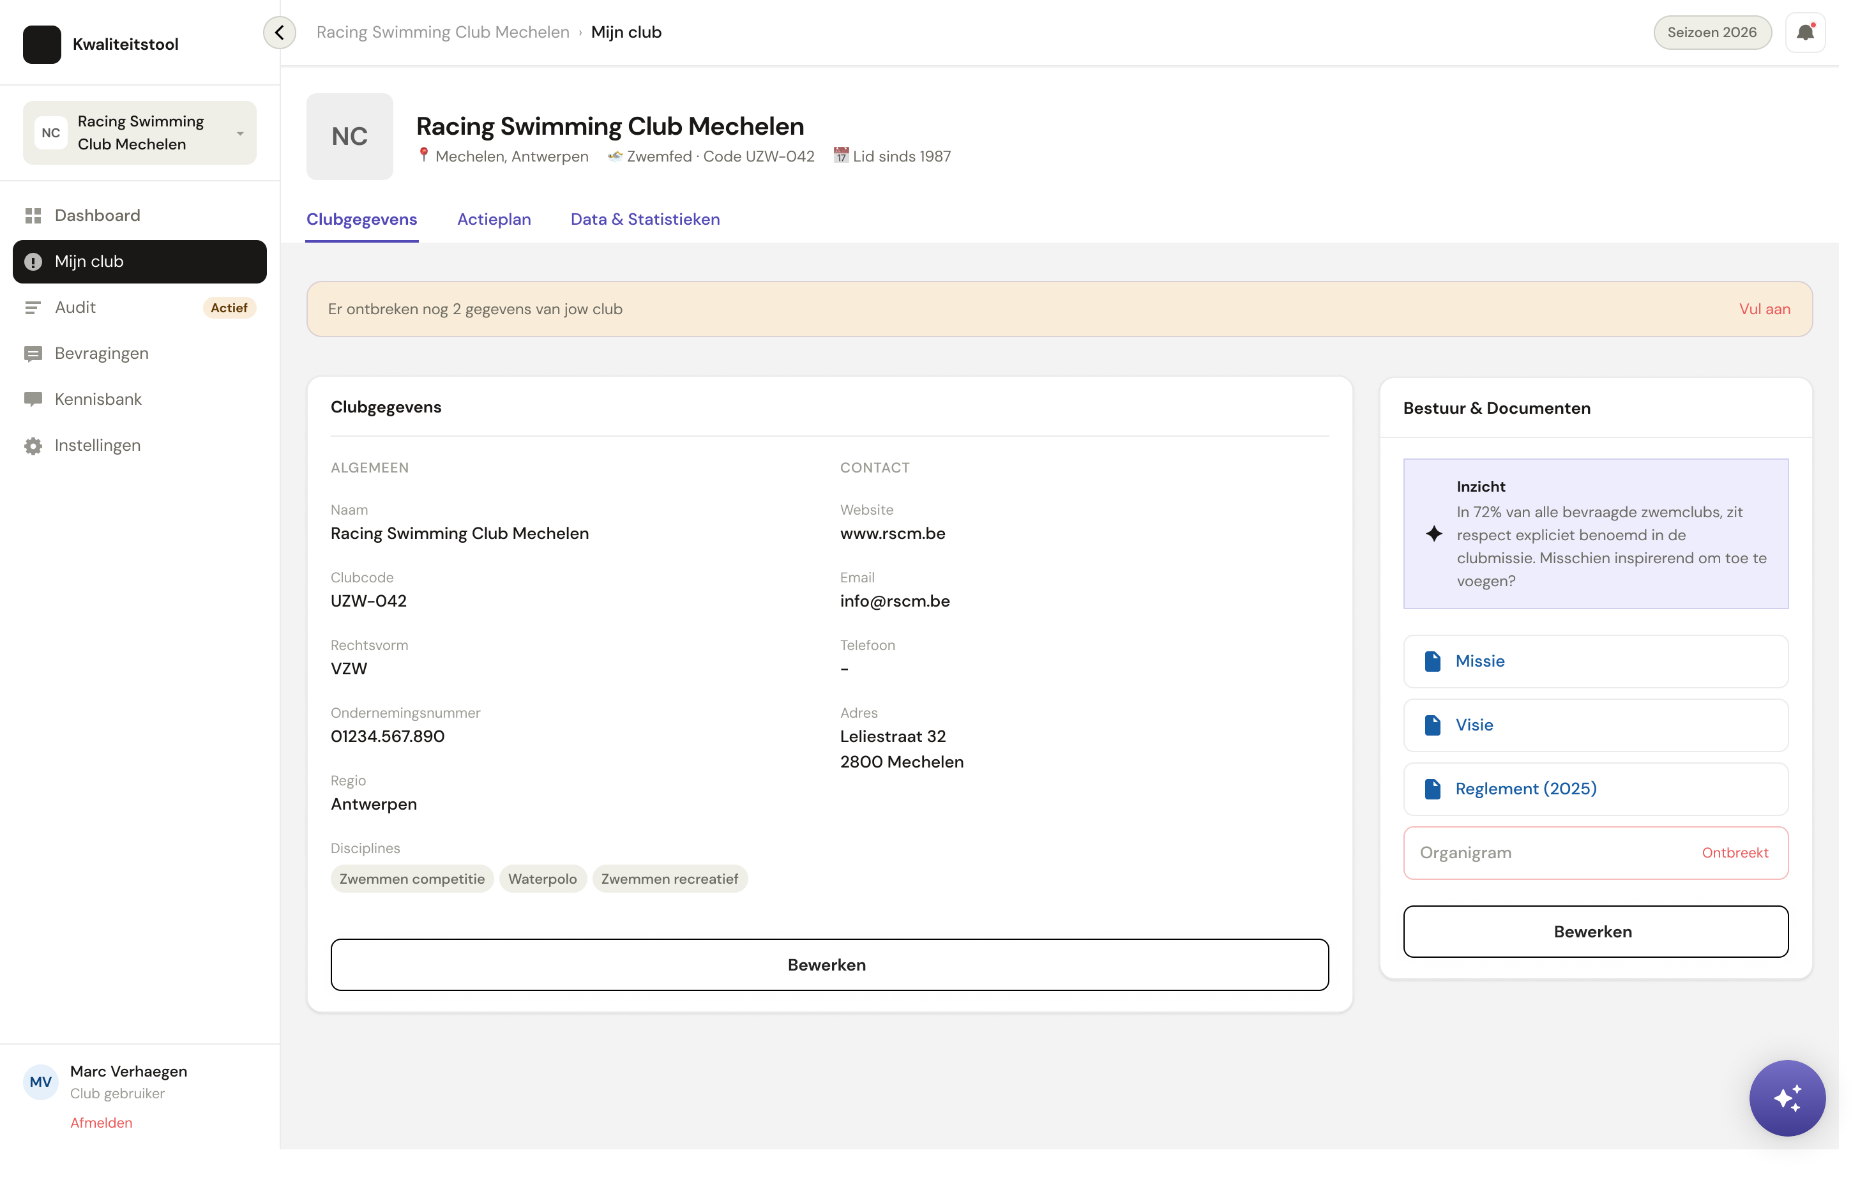This screenshot has height=1180, width=1867.
Task: Click the Dashboard grid icon
Action: pyautogui.click(x=33, y=216)
